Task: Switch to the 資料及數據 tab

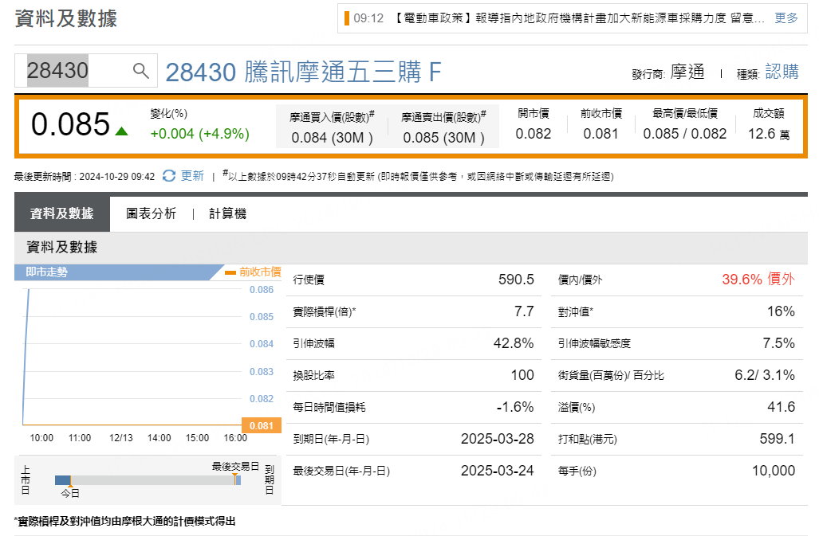Action: point(61,213)
